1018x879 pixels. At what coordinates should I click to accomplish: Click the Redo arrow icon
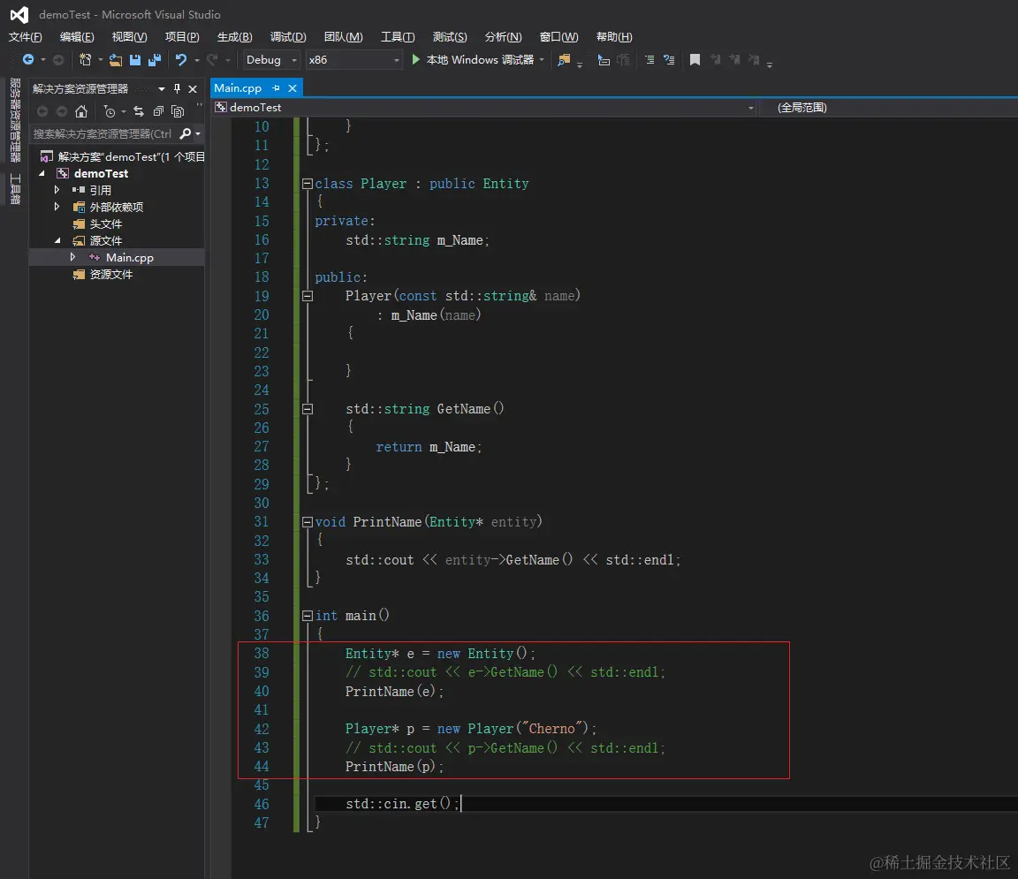(212, 60)
